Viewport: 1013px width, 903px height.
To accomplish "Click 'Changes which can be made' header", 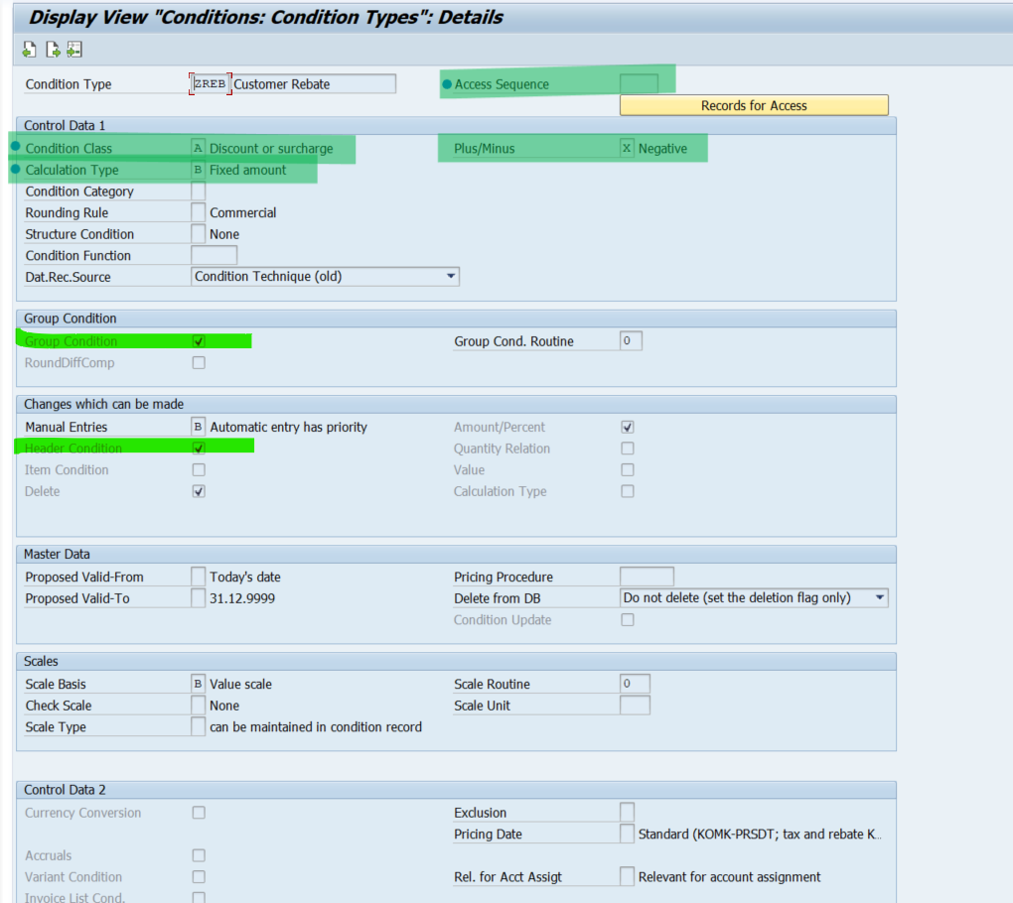I will point(104,404).
